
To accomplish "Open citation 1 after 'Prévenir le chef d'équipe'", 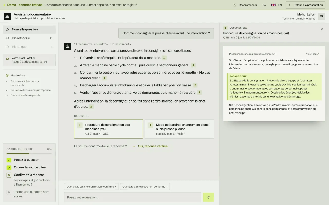I will [x=164, y=58].
